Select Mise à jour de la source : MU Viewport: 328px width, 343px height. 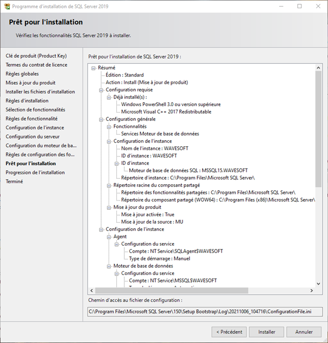(x=152, y=222)
